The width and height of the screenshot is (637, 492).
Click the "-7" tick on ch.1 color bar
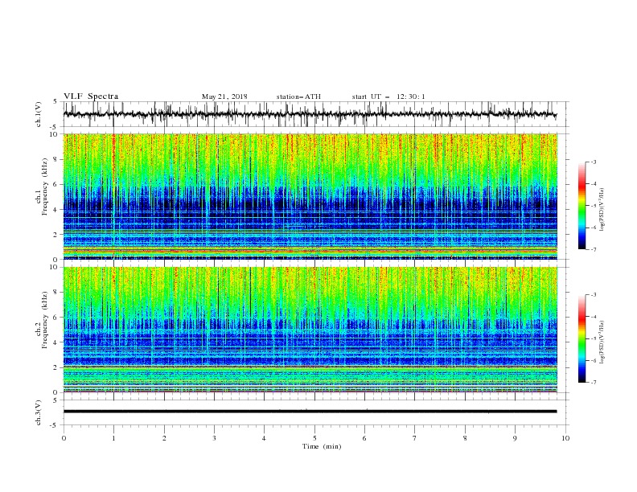[594, 249]
